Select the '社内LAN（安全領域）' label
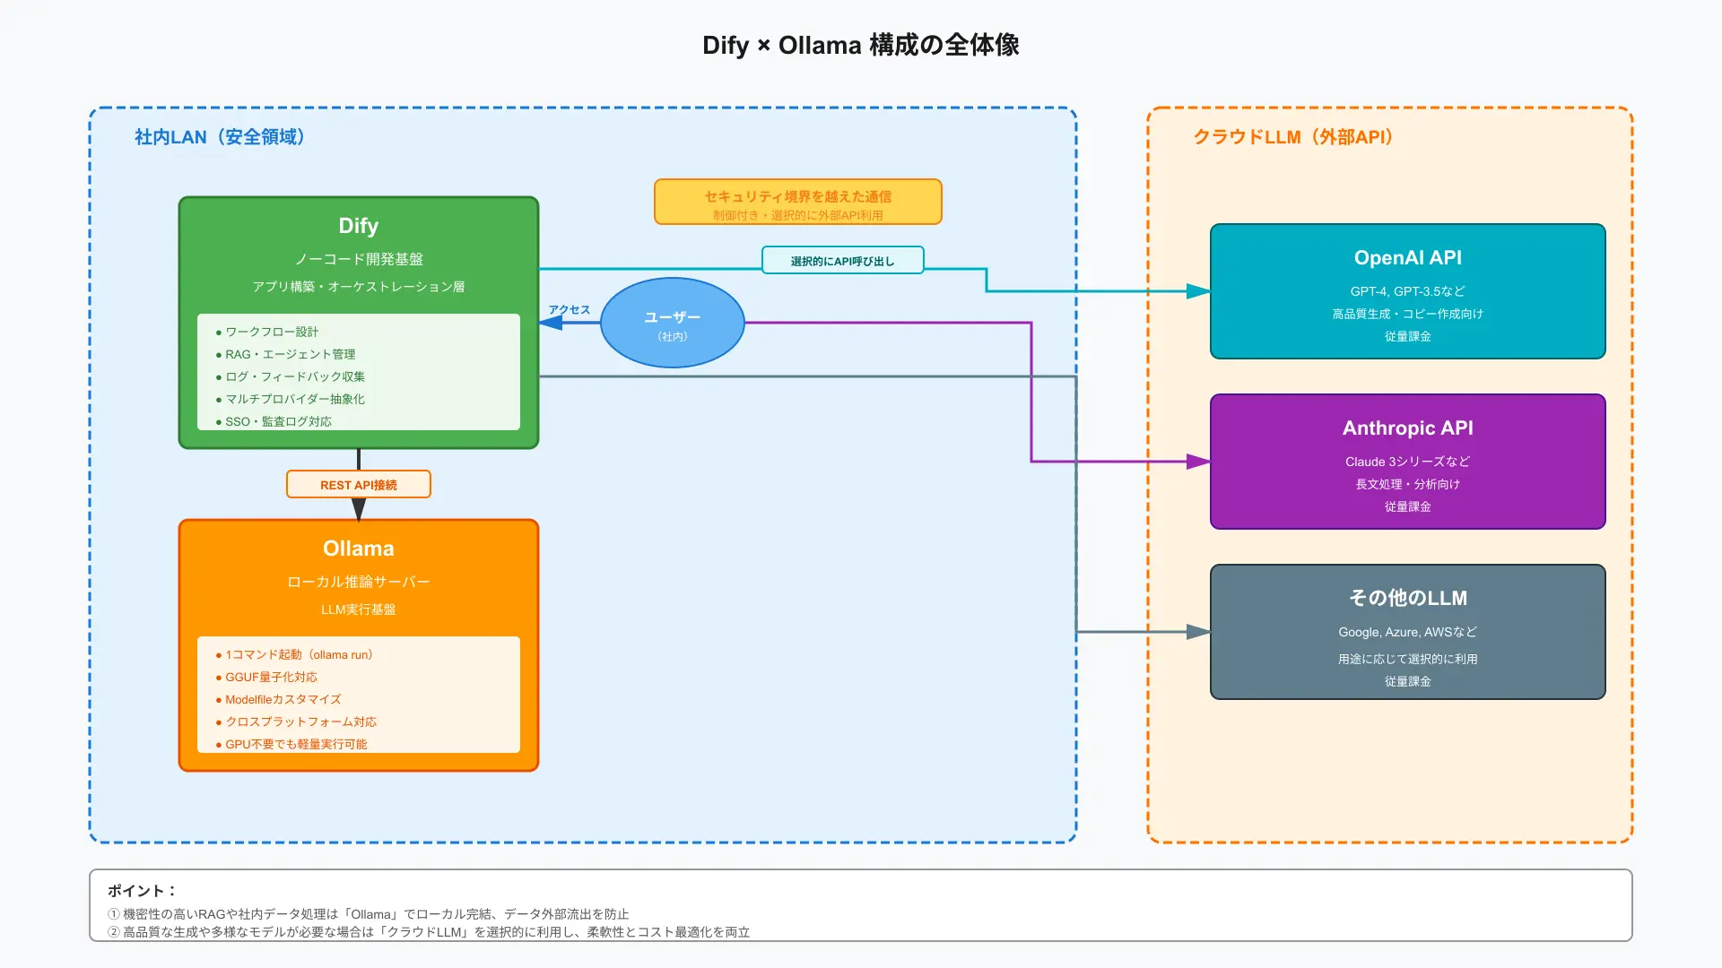This screenshot has height=968, width=1722. 224,137
